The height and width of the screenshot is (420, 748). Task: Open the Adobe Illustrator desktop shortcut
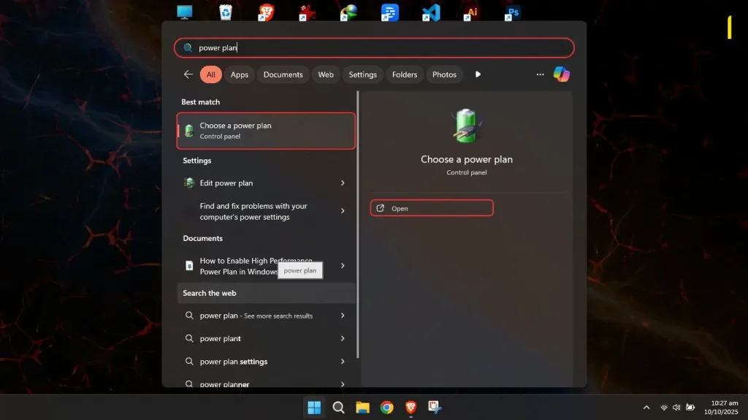click(x=472, y=12)
